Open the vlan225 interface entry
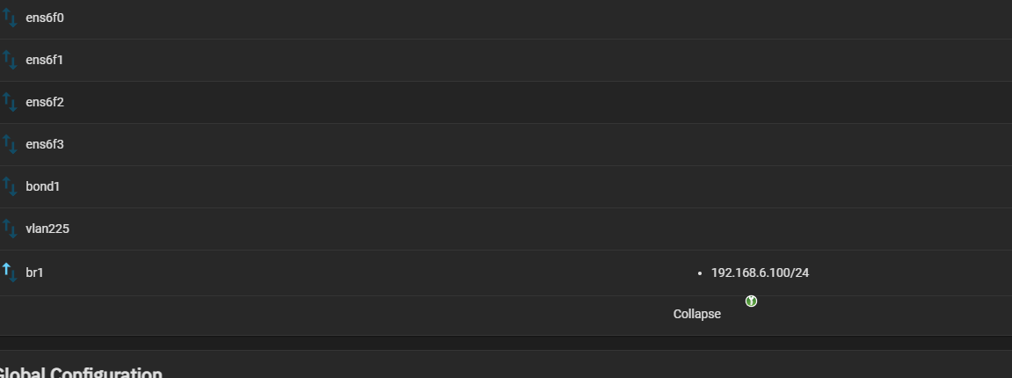The width and height of the screenshot is (1012, 378). pyautogui.click(x=47, y=229)
